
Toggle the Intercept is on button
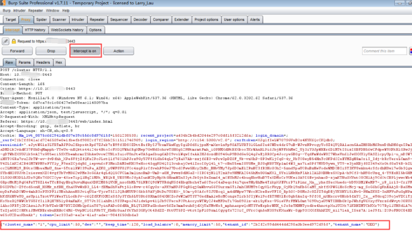click(85, 51)
